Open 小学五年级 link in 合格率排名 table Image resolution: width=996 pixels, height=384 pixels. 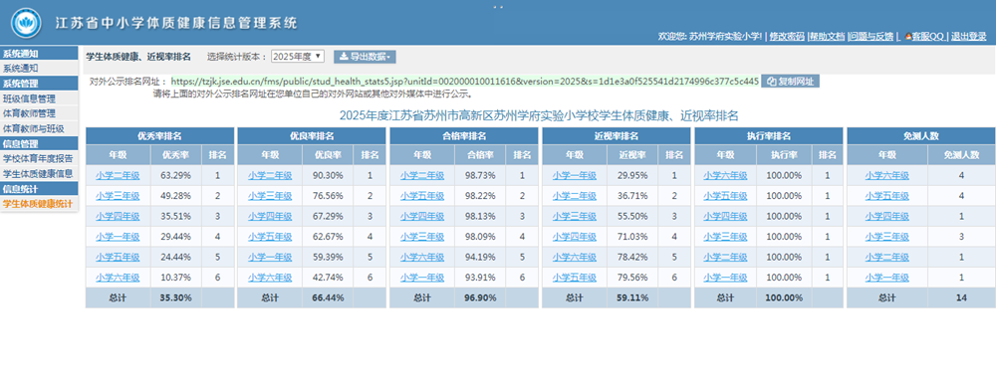tap(422, 196)
